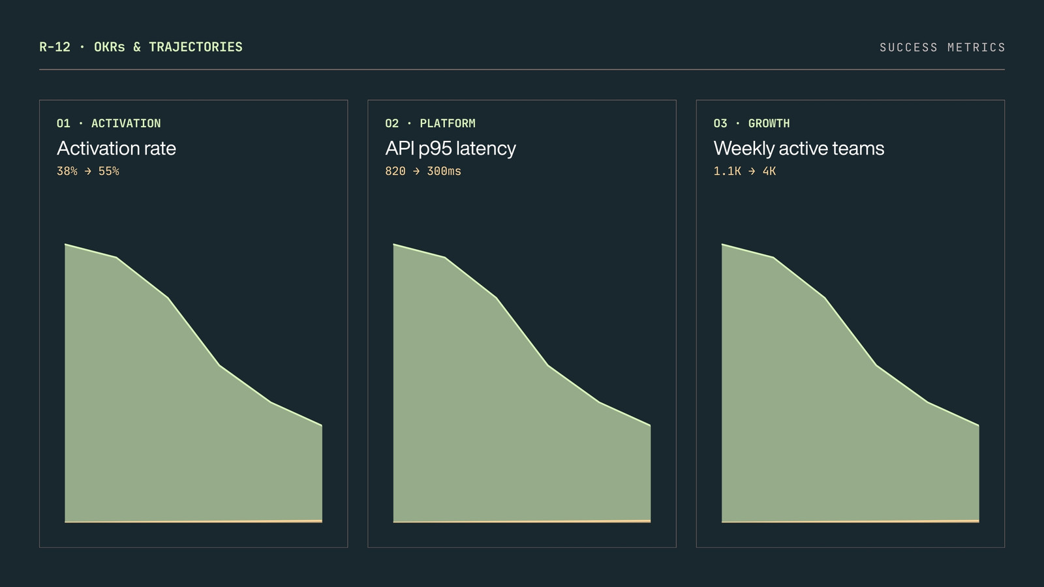Click the "R-12 · OKRs & TRAJECTORIES" header text
Screen dimensions: 1044x587
click(141, 47)
